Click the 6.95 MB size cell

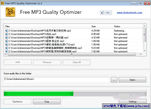pyautogui.click(x=95, y=34)
